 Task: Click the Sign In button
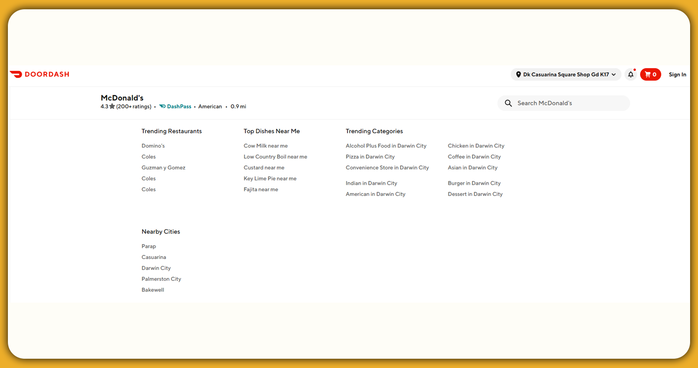[x=677, y=74]
